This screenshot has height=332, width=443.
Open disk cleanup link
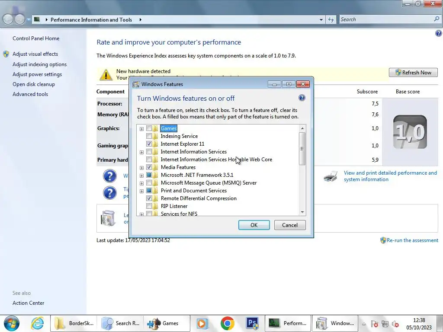[34, 84]
